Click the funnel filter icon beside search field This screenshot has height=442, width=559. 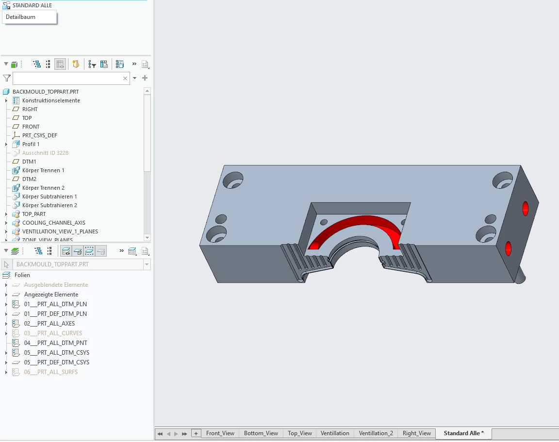tap(7, 78)
